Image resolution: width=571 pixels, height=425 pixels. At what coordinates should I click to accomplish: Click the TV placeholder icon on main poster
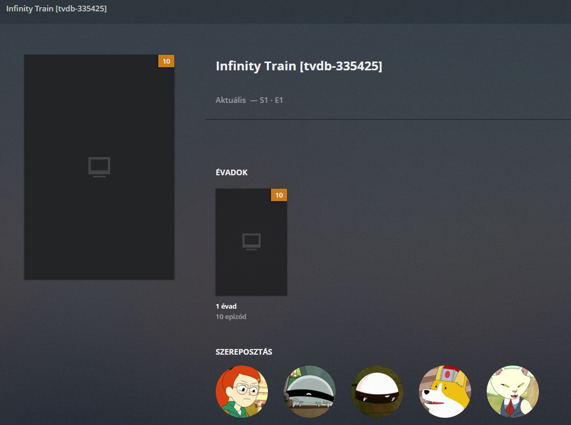tap(99, 166)
